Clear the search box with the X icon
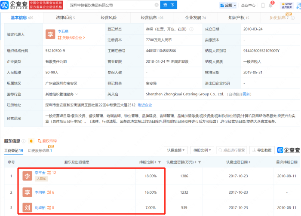Screen dimensions: 301x216 click(157, 5)
